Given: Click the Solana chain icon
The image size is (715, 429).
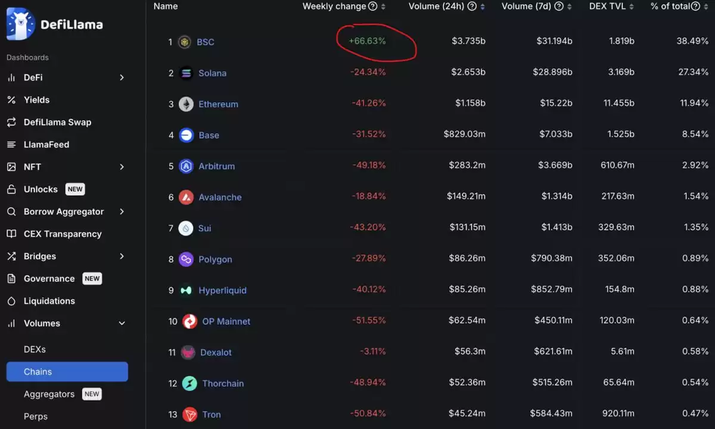Looking at the screenshot, I should pos(186,73).
